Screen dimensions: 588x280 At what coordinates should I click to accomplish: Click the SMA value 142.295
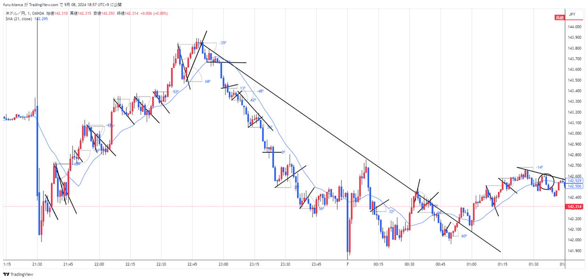(42, 19)
